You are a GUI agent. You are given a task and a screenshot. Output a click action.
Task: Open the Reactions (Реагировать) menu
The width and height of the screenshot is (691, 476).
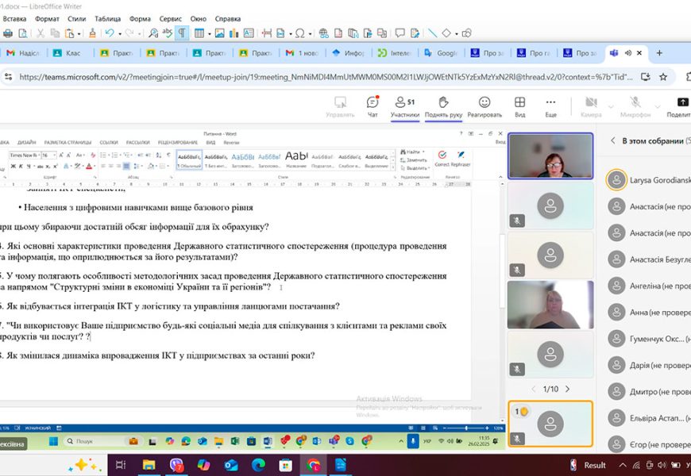click(x=484, y=106)
